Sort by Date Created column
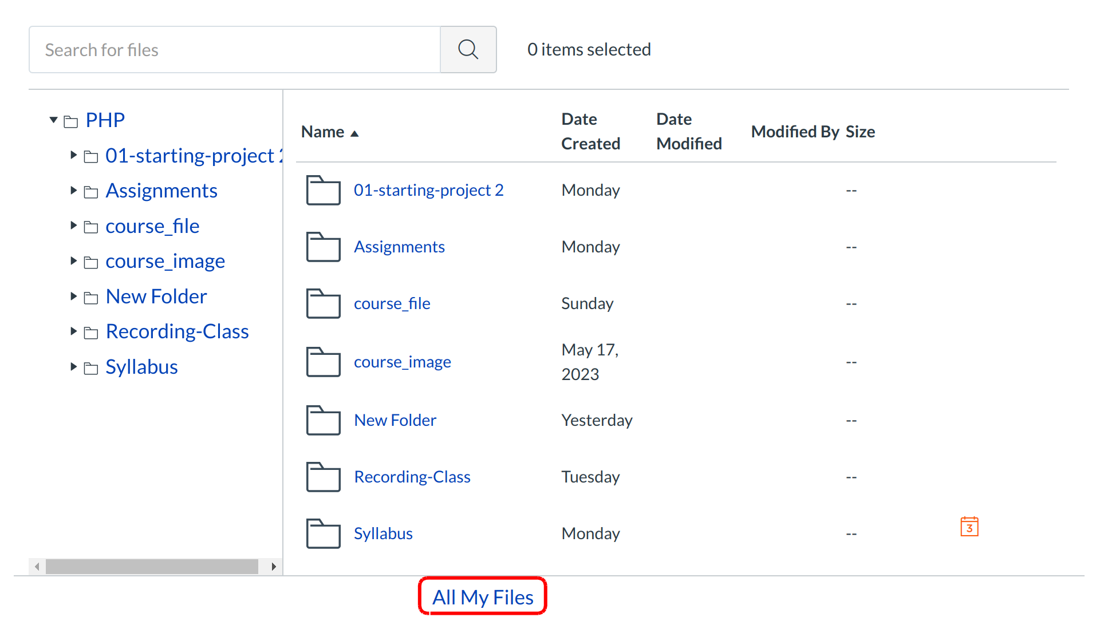Viewport: 1096px width, 617px height. [590, 131]
